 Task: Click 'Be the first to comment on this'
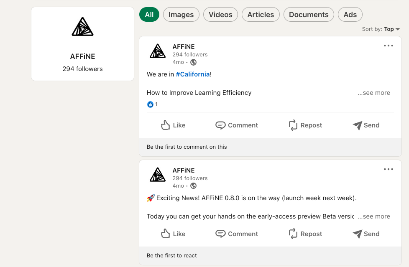pyautogui.click(x=187, y=147)
